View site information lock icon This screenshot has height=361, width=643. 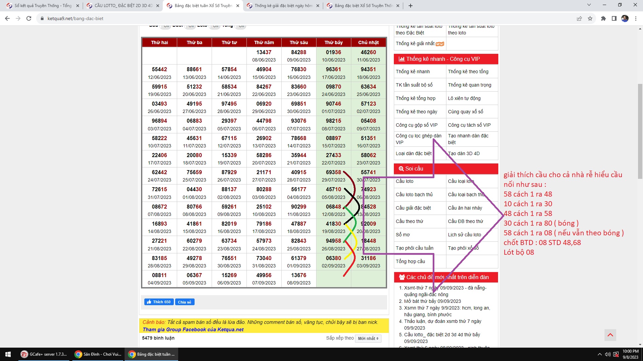pyautogui.click(x=42, y=18)
